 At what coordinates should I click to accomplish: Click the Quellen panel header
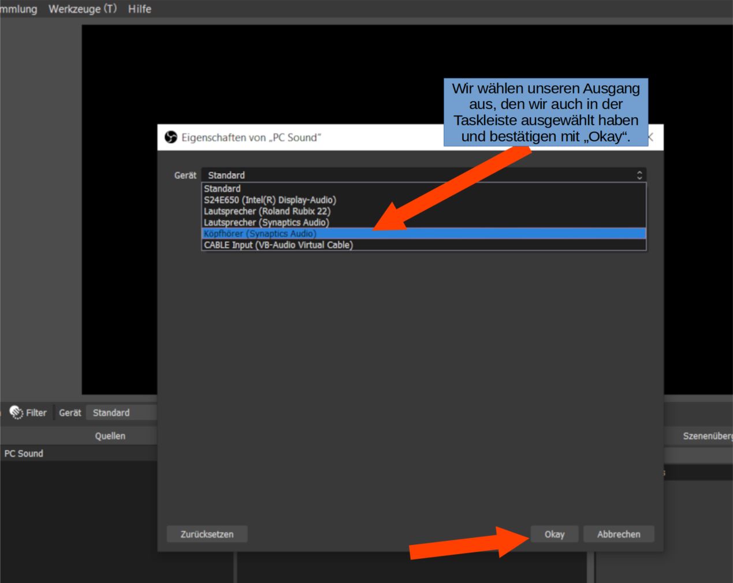pyautogui.click(x=110, y=436)
